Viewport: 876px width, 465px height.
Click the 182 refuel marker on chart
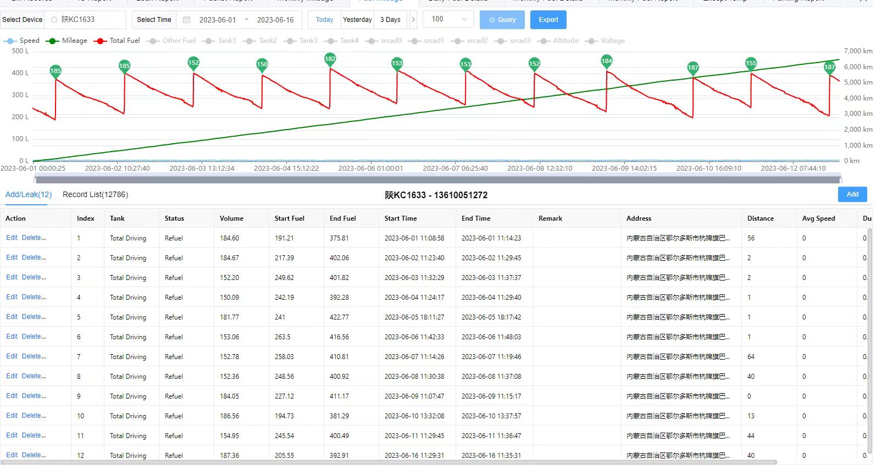(x=330, y=59)
